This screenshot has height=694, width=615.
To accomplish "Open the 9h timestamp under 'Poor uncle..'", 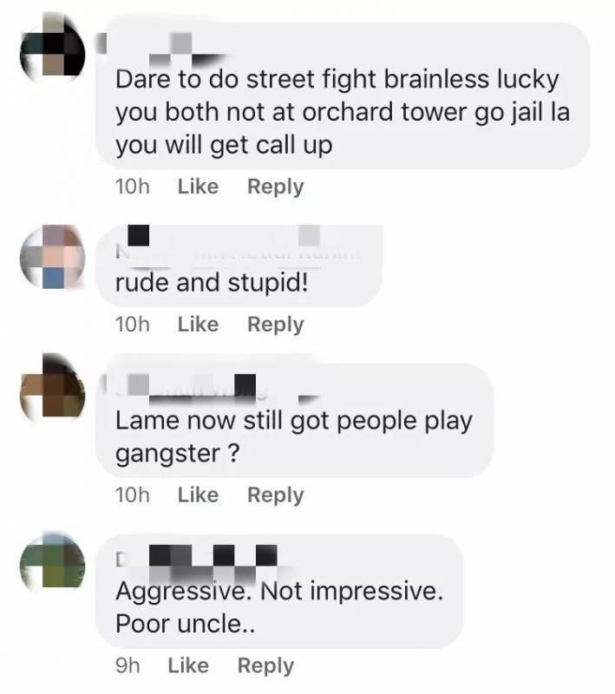I will point(128,665).
